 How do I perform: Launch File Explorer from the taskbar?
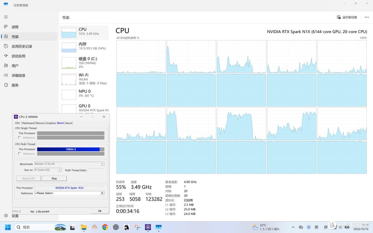(84, 227)
